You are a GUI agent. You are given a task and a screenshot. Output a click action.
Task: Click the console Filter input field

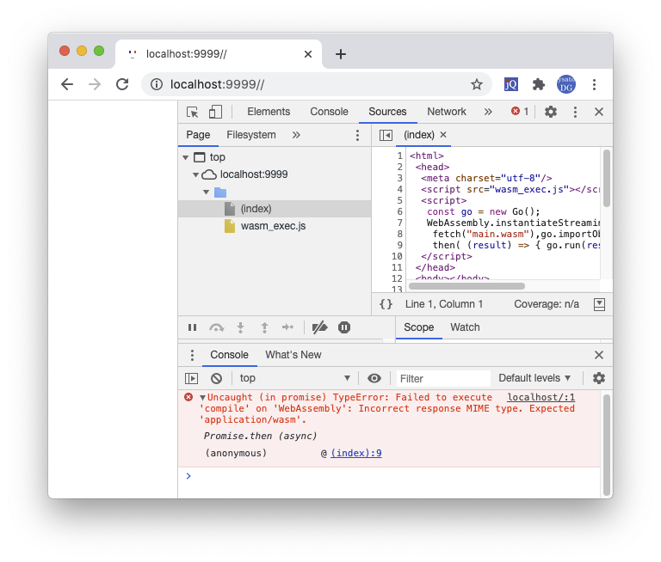[443, 378]
